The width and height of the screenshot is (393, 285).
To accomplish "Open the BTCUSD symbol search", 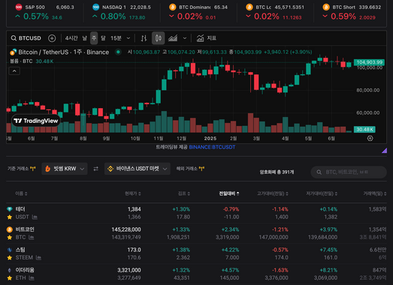I will tap(26, 38).
